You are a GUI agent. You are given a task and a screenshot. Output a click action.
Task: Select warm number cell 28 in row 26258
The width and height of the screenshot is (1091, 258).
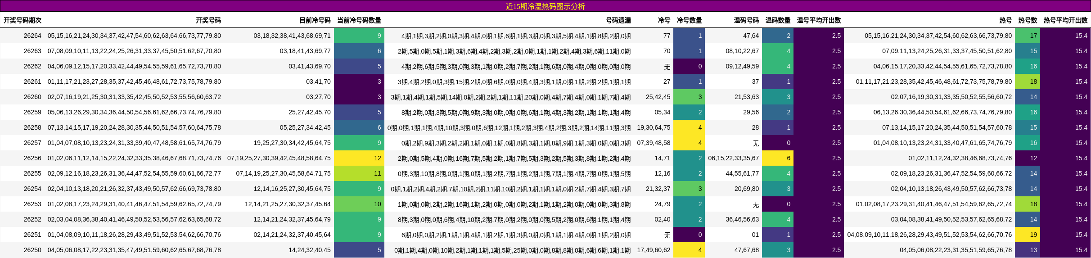pyautogui.click(x=755, y=127)
